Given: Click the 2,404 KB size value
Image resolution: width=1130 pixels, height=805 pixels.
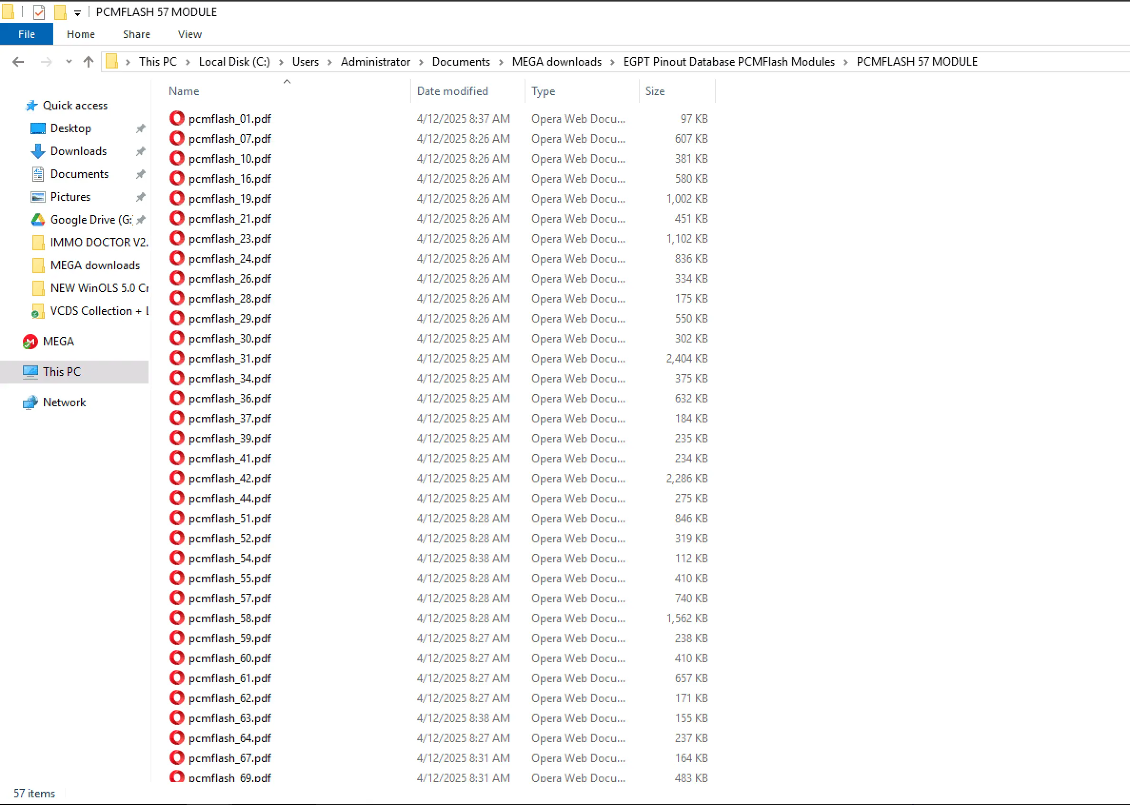Looking at the screenshot, I should tap(687, 358).
